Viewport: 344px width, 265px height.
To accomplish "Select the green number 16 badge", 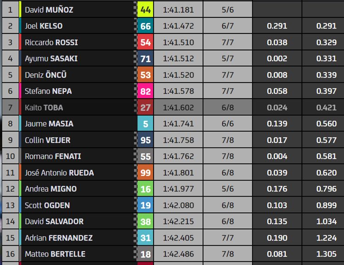I will pyautogui.click(x=145, y=189).
